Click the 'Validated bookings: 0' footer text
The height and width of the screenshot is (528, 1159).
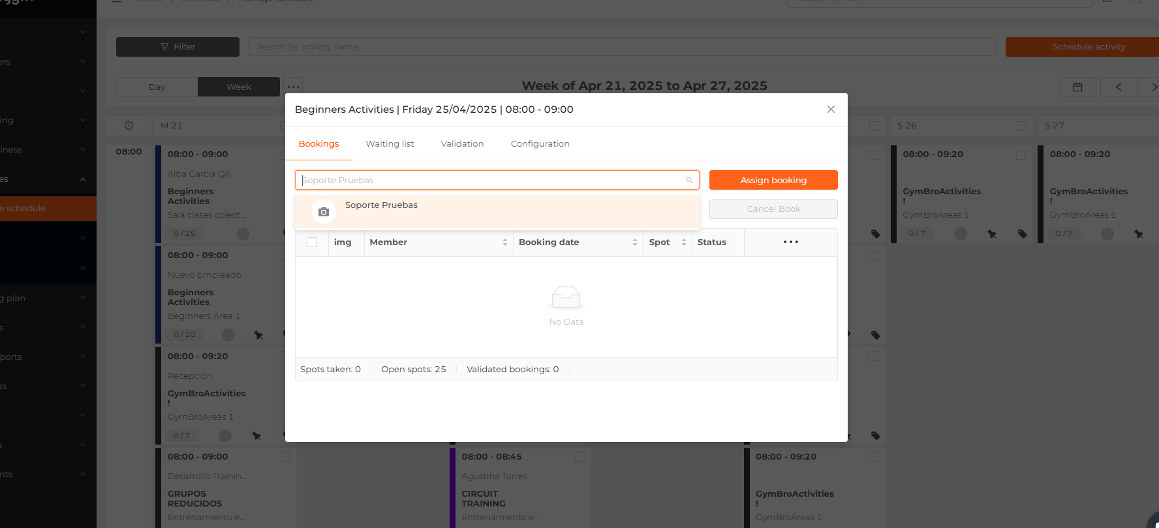pos(512,370)
